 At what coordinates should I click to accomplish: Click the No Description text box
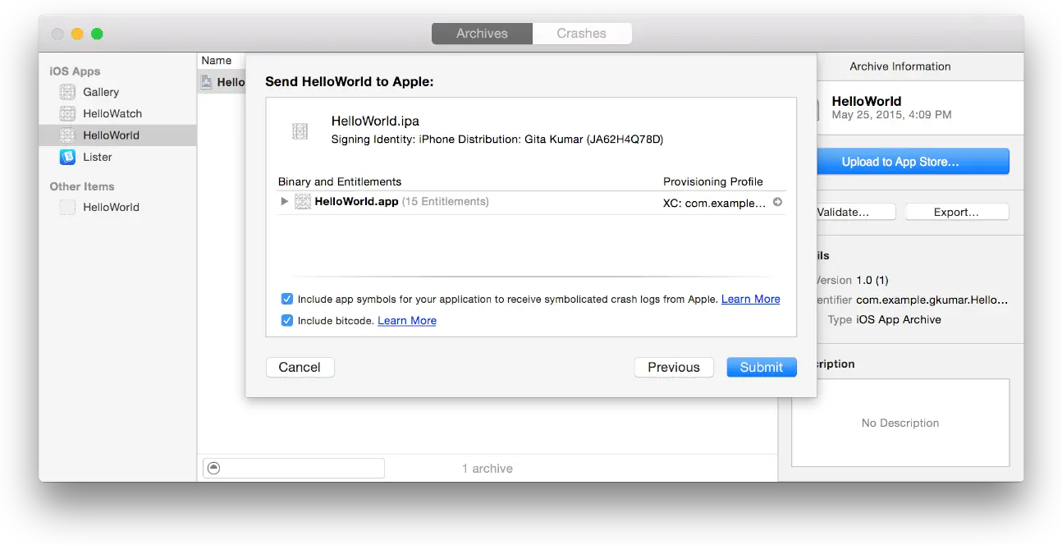[x=900, y=423]
